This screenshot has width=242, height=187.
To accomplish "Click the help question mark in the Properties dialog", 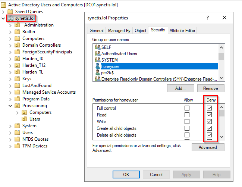I will tap(208, 18).
